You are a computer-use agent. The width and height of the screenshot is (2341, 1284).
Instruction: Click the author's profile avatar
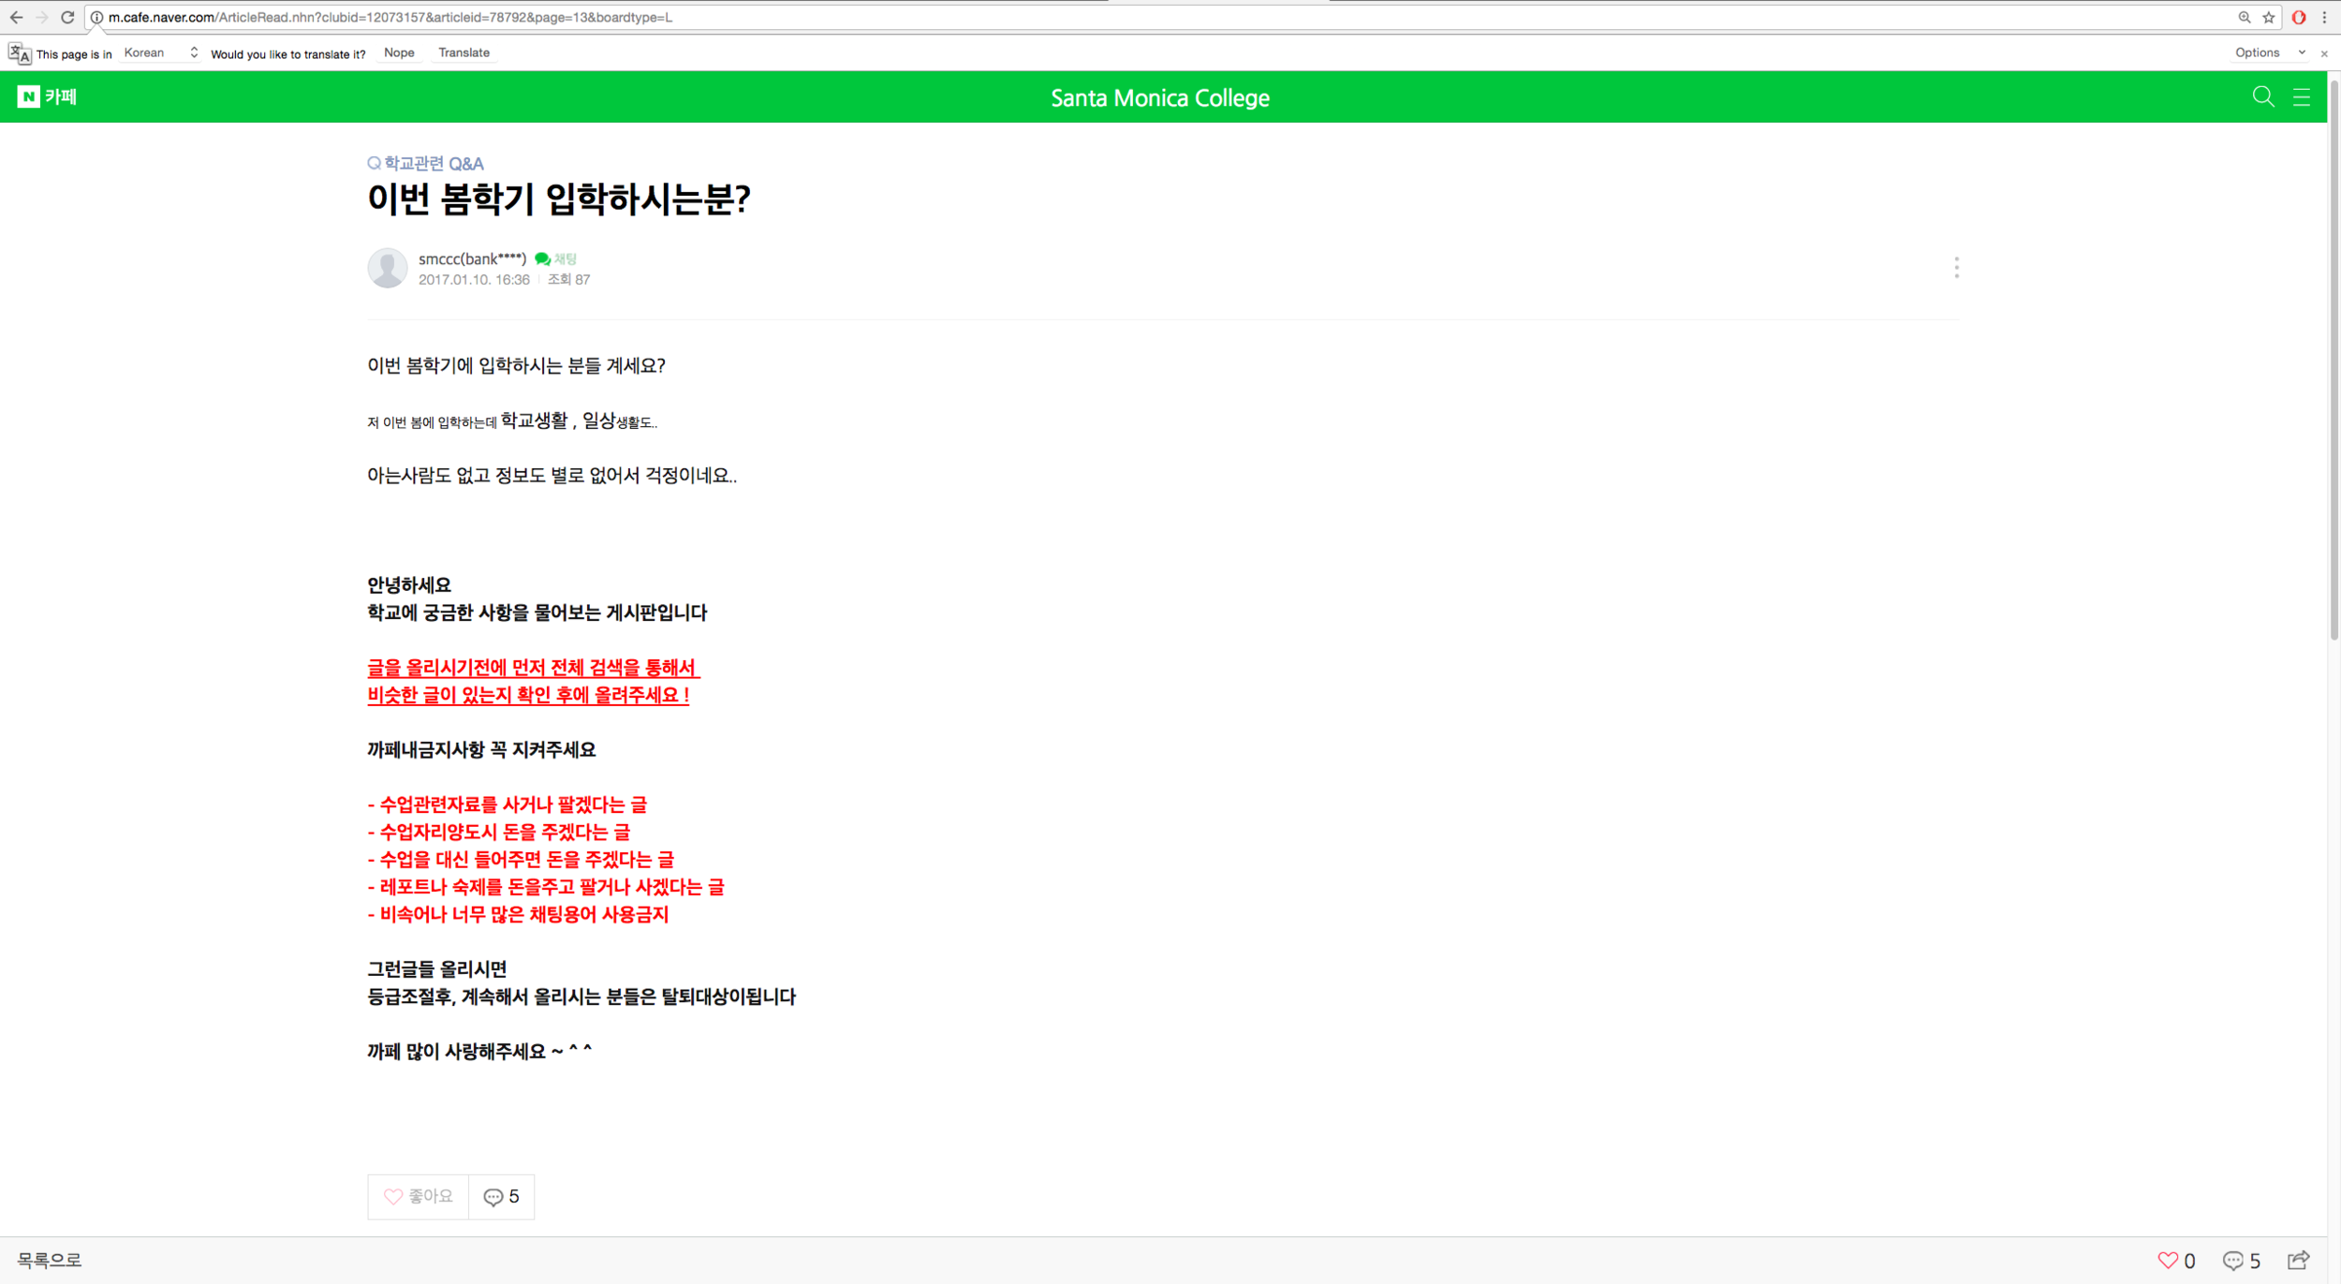(388, 268)
